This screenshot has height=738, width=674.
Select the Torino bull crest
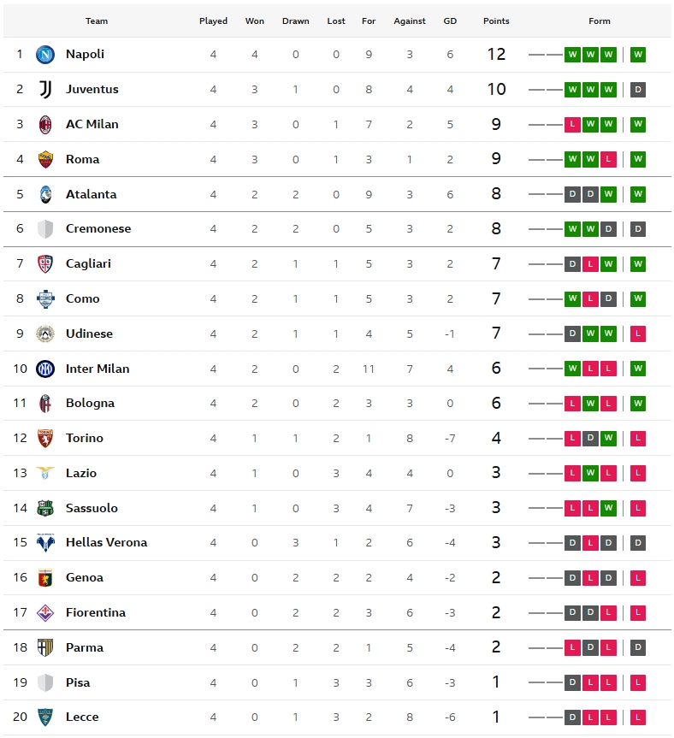pyautogui.click(x=45, y=438)
